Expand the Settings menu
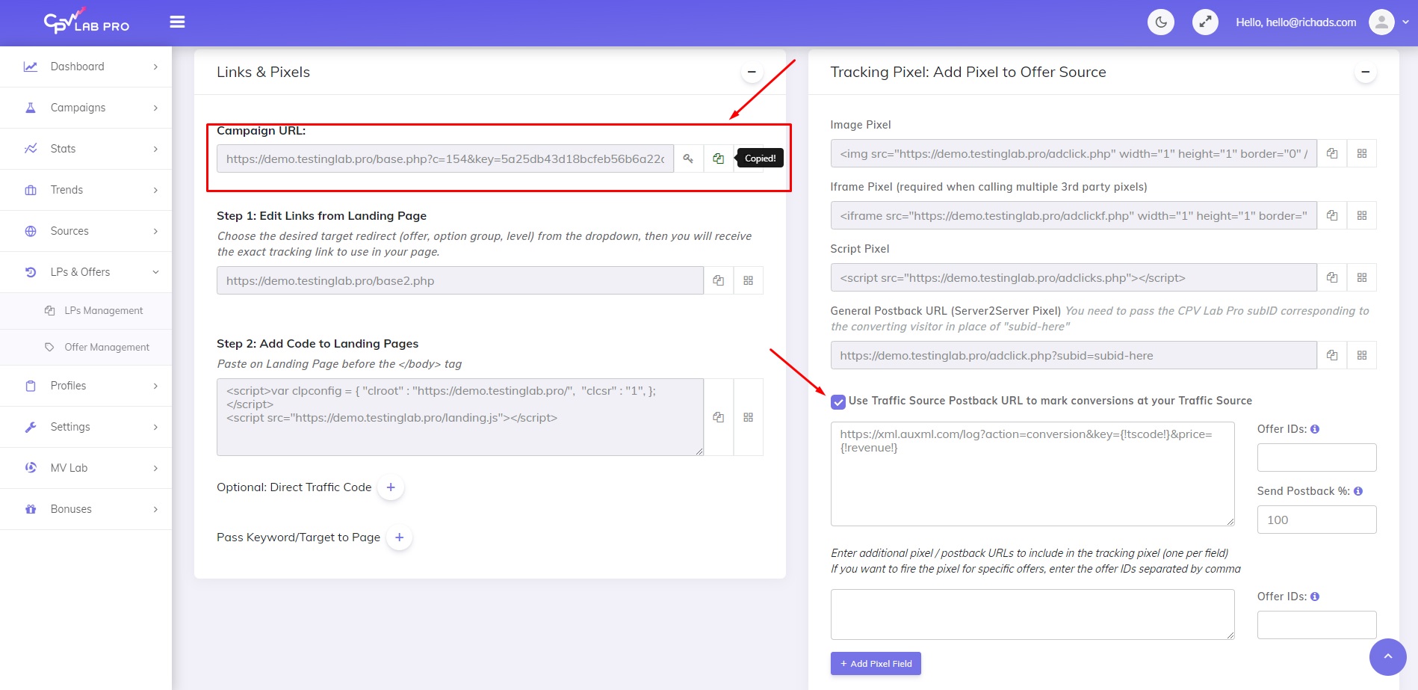The width and height of the screenshot is (1418, 690). tap(86, 427)
